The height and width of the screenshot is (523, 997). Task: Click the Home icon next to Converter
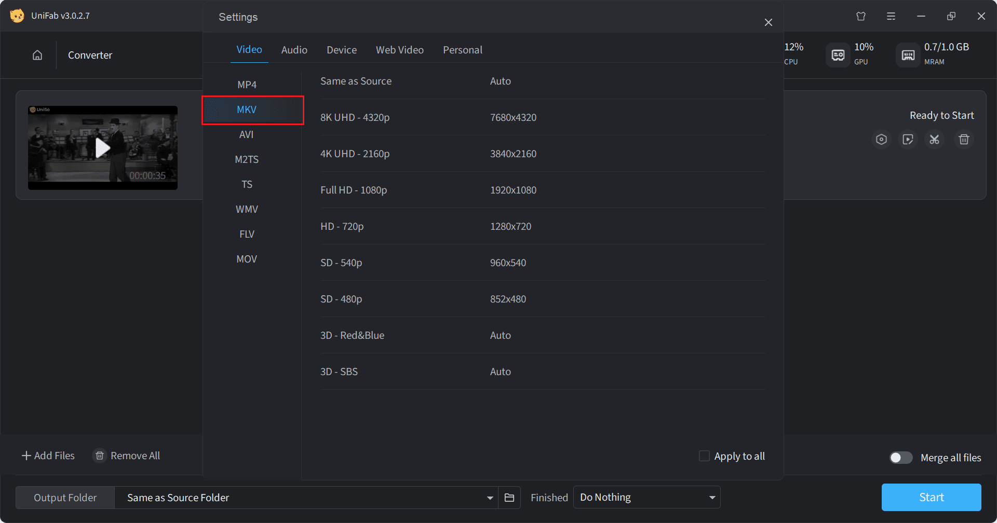[x=37, y=55]
